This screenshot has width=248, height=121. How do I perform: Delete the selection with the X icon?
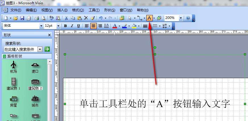click(x=86, y=18)
